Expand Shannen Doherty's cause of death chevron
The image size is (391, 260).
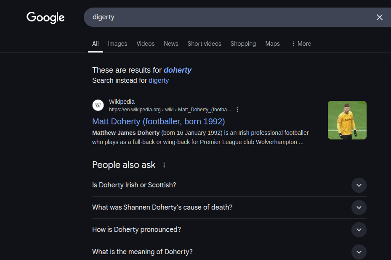click(359, 207)
